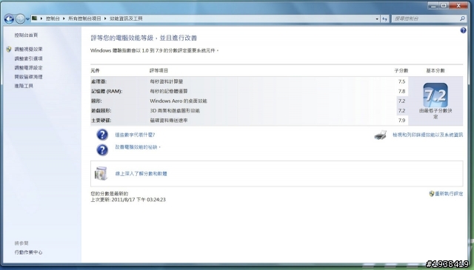474x270 pixels.
Task: Click the 記憶體 (RAM) row label
Action: point(107,91)
